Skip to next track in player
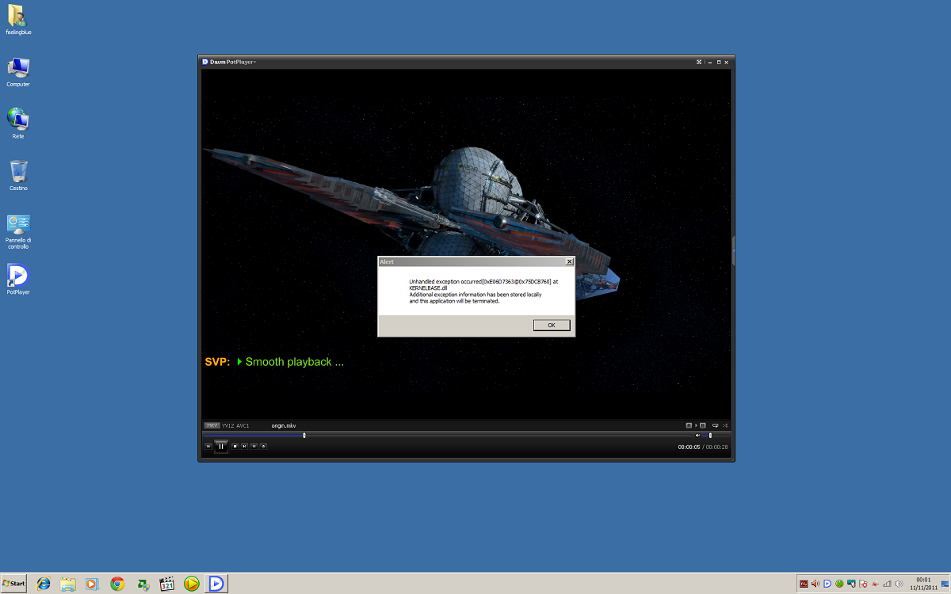The height and width of the screenshot is (594, 951). [x=244, y=446]
